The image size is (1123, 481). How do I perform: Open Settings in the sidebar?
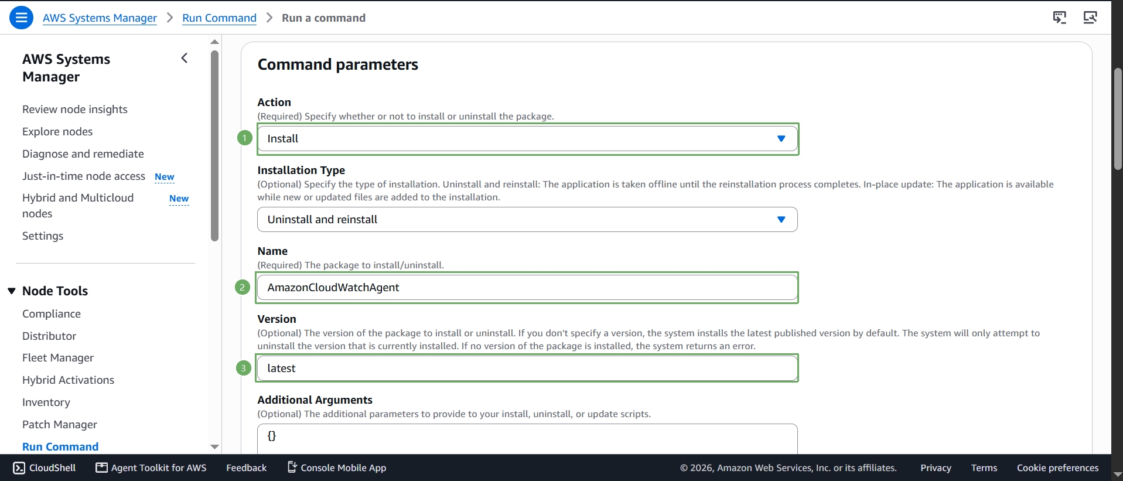pyautogui.click(x=43, y=236)
